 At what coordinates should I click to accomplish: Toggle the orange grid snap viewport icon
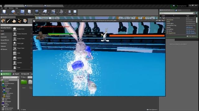(x=137, y=18)
